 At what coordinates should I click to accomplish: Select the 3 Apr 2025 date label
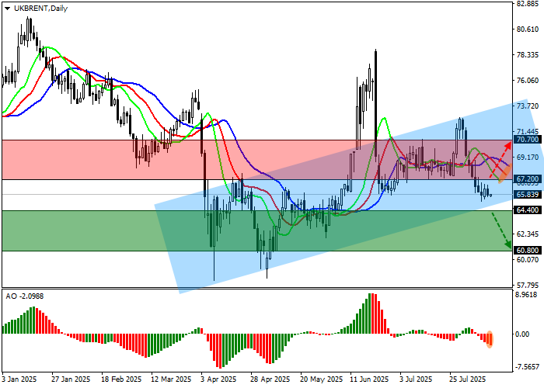click(x=218, y=380)
